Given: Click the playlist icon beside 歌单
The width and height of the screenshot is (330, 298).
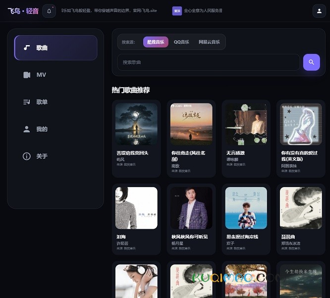Looking at the screenshot, I should pyautogui.click(x=27, y=102).
